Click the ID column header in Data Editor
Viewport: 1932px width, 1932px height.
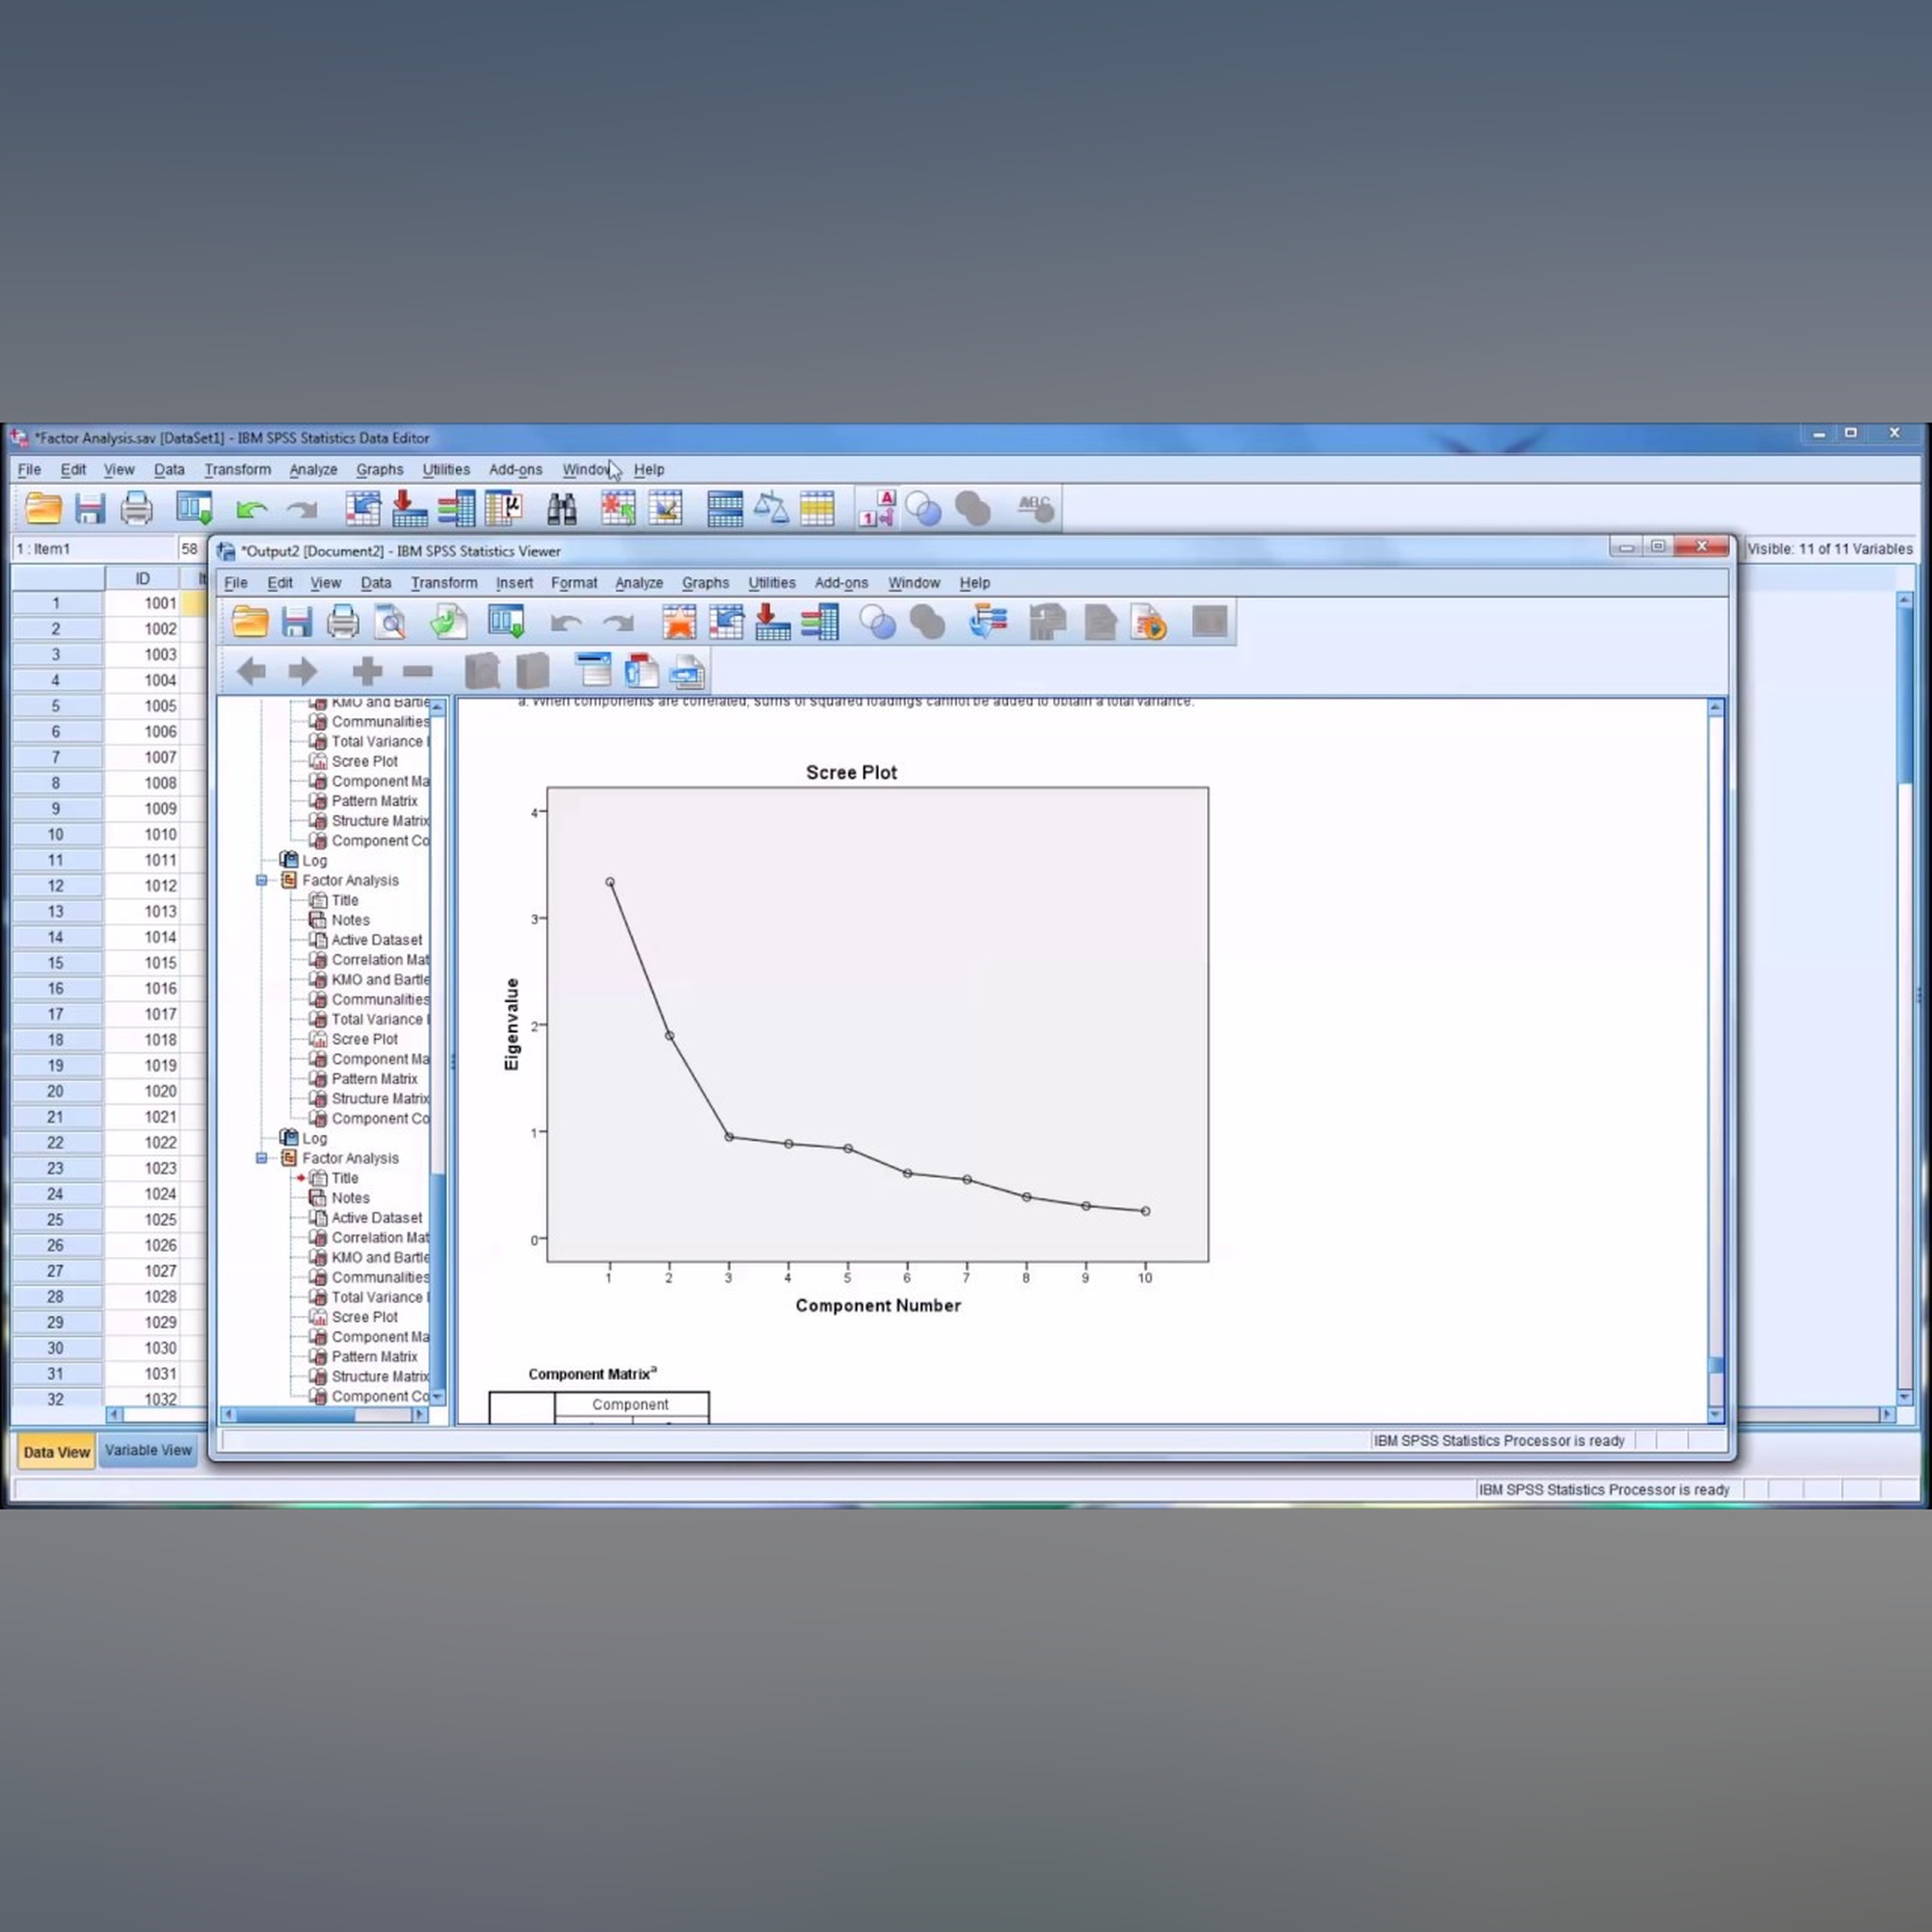click(142, 578)
